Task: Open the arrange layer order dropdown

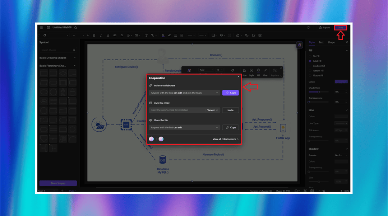Action: [x=214, y=35]
